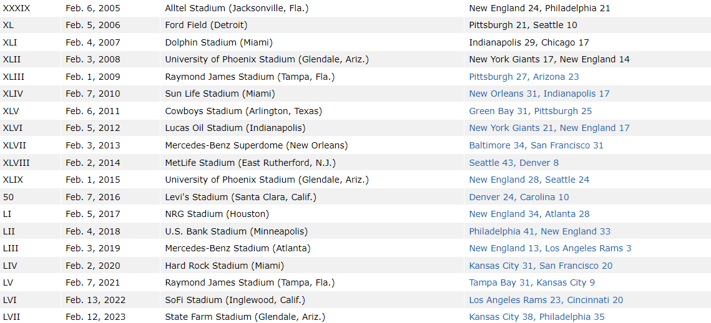Click Los Angeles Rams 23, Cincinnati 20 link
Image resolution: width=711 pixels, height=323 pixels.
coord(546,300)
